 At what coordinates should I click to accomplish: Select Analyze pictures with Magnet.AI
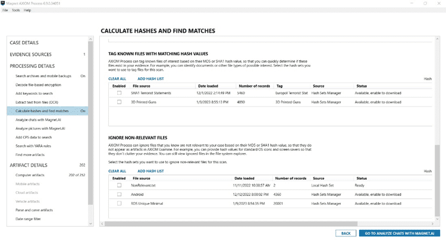pos(40,129)
